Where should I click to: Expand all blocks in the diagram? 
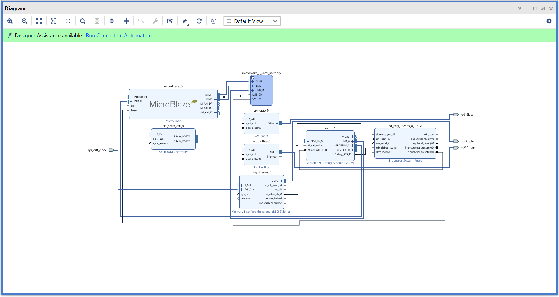click(x=112, y=21)
